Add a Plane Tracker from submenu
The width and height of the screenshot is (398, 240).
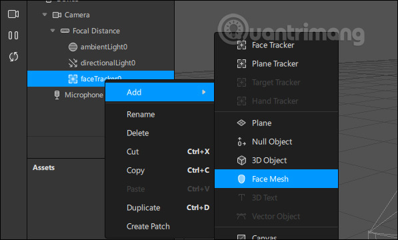(276, 64)
